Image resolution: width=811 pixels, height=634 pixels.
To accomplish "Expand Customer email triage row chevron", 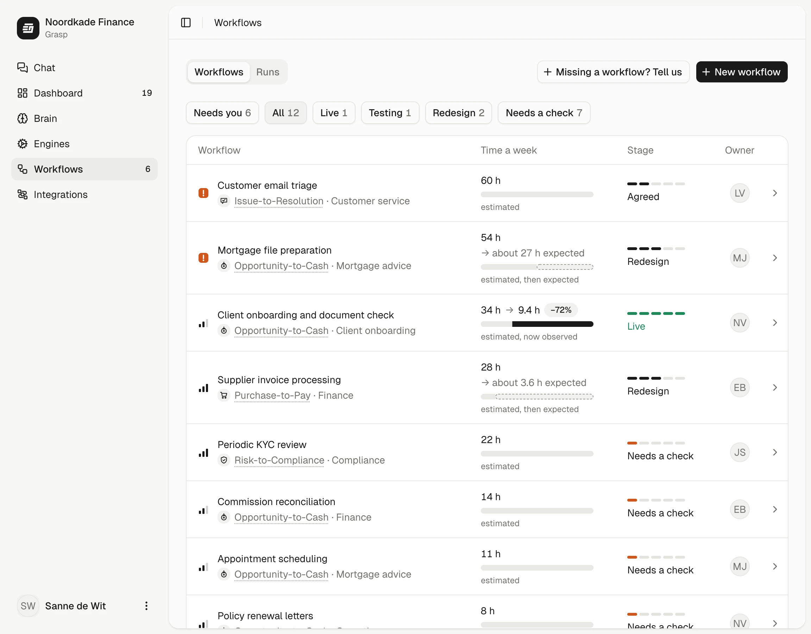I will click(775, 193).
